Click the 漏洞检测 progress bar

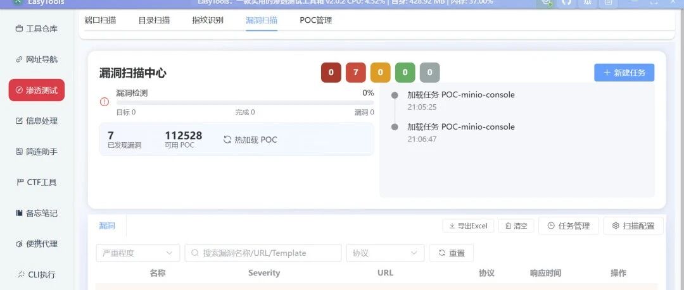point(245,103)
